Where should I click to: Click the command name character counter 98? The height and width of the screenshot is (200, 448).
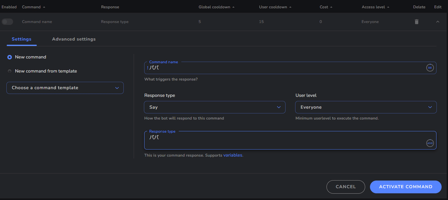[430, 68]
